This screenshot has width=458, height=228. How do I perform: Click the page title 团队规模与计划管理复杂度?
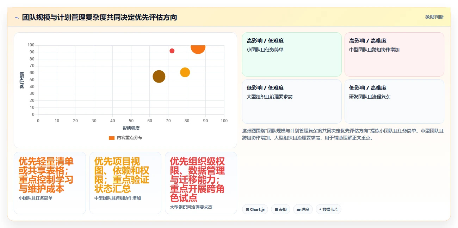coord(99,17)
